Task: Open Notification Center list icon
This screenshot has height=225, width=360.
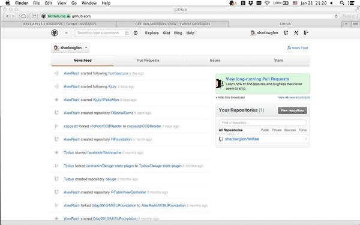Action: [x=351, y=3]
